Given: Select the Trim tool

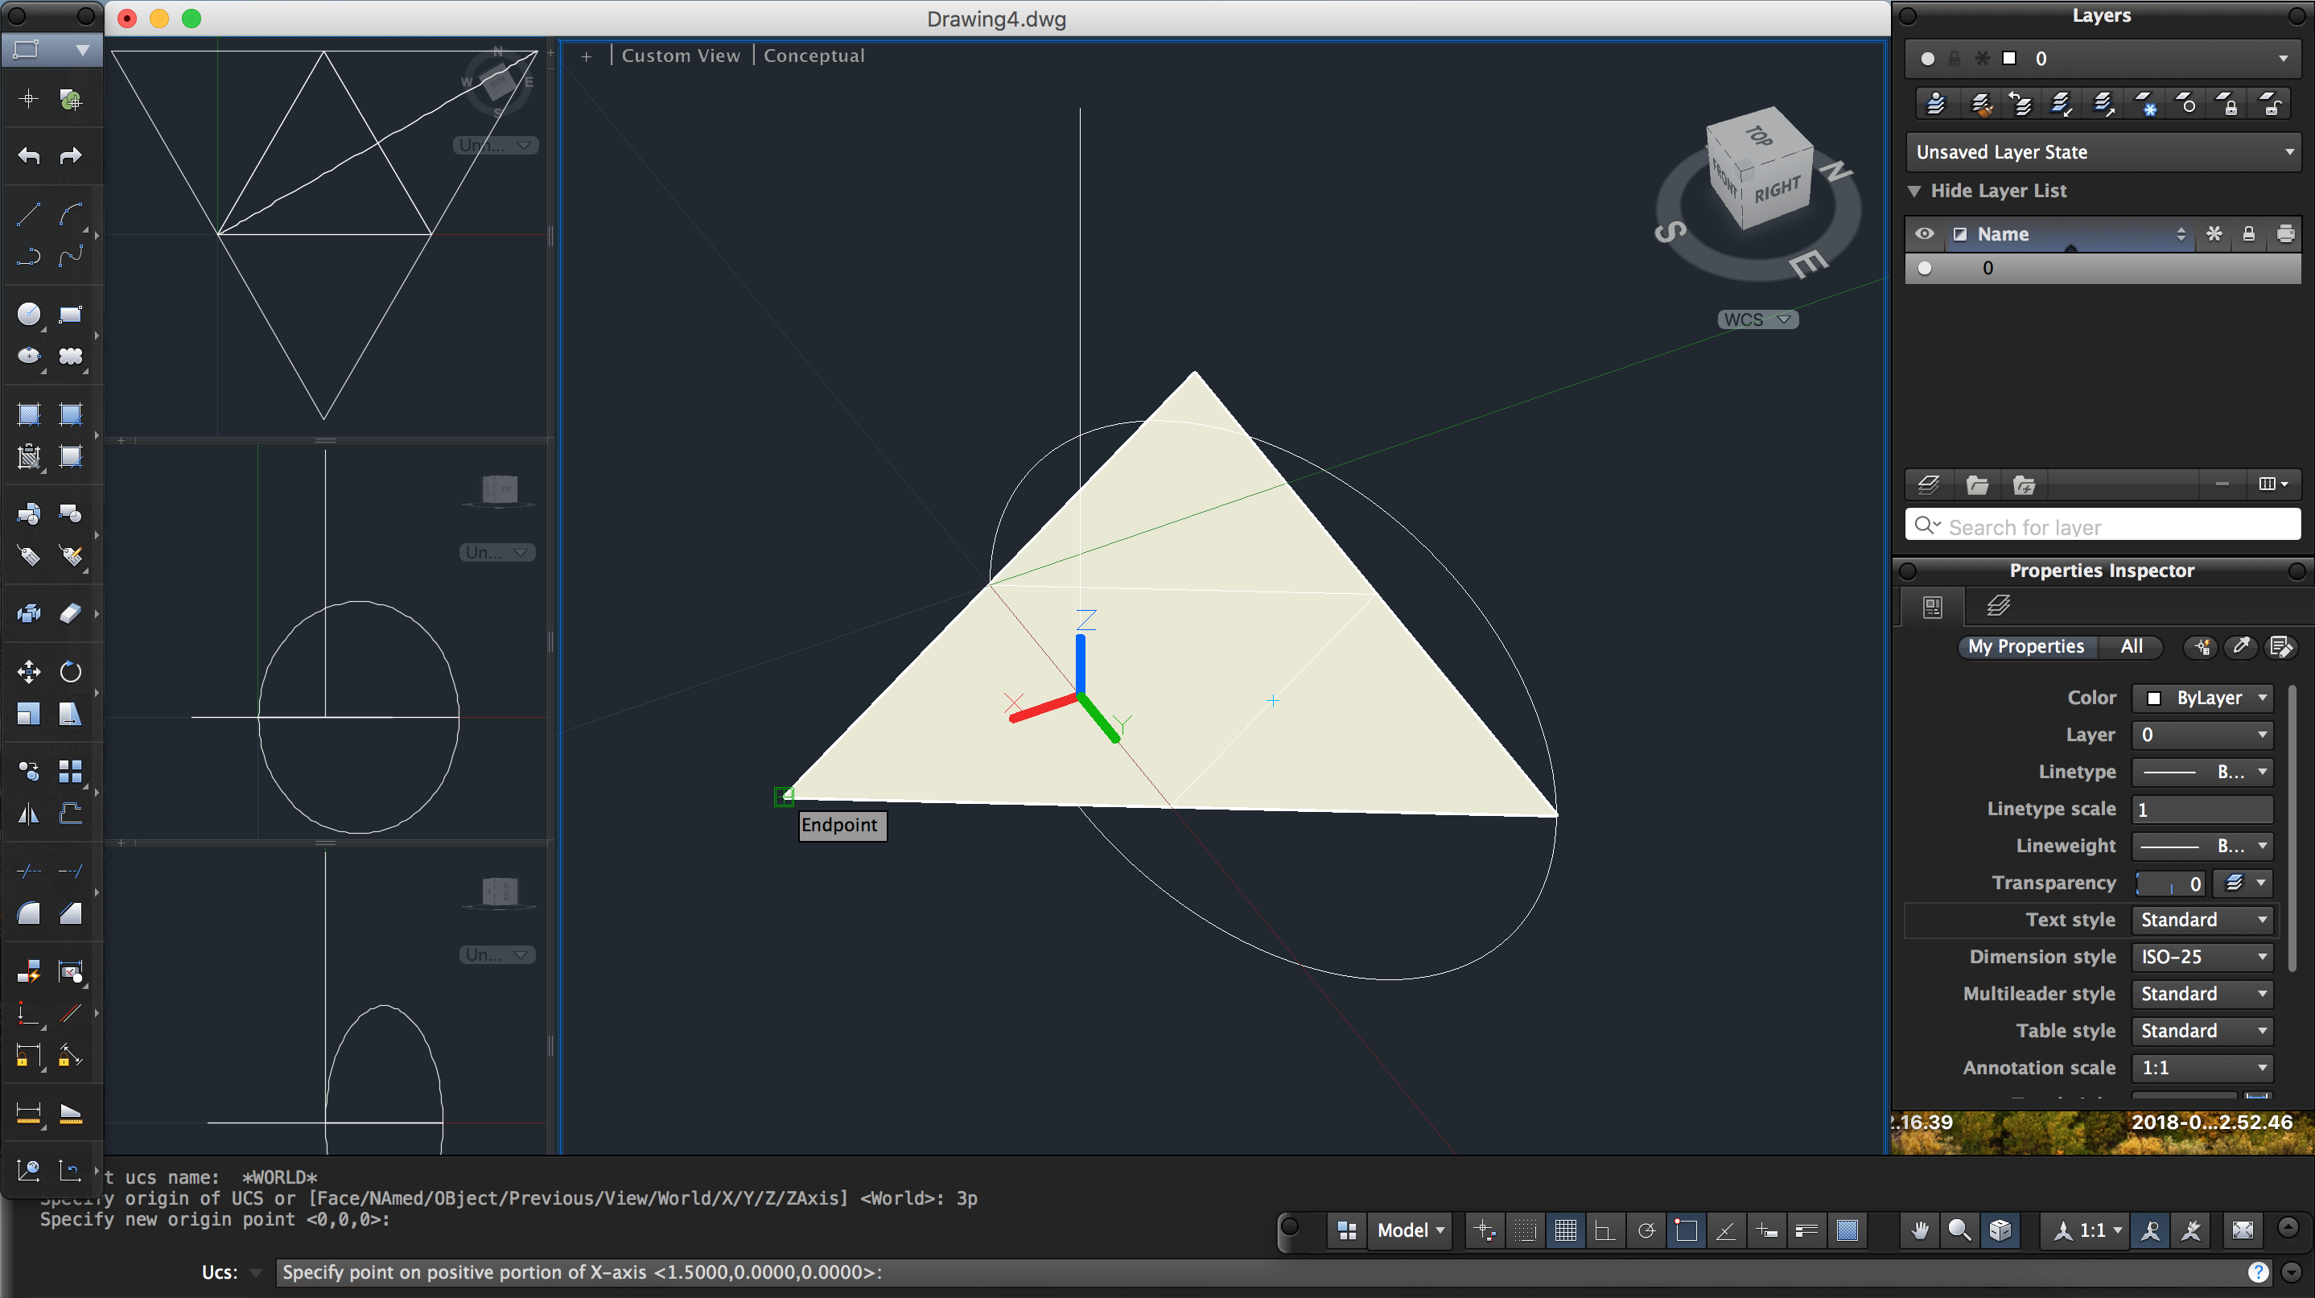Looking at the screenshot, I should (x=29, y=871).
